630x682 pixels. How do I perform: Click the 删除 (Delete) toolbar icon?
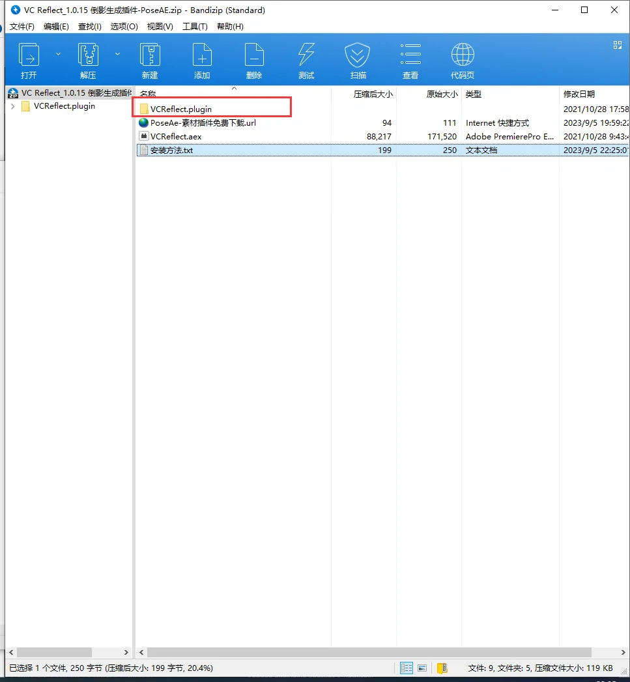(x=254, y=59)
